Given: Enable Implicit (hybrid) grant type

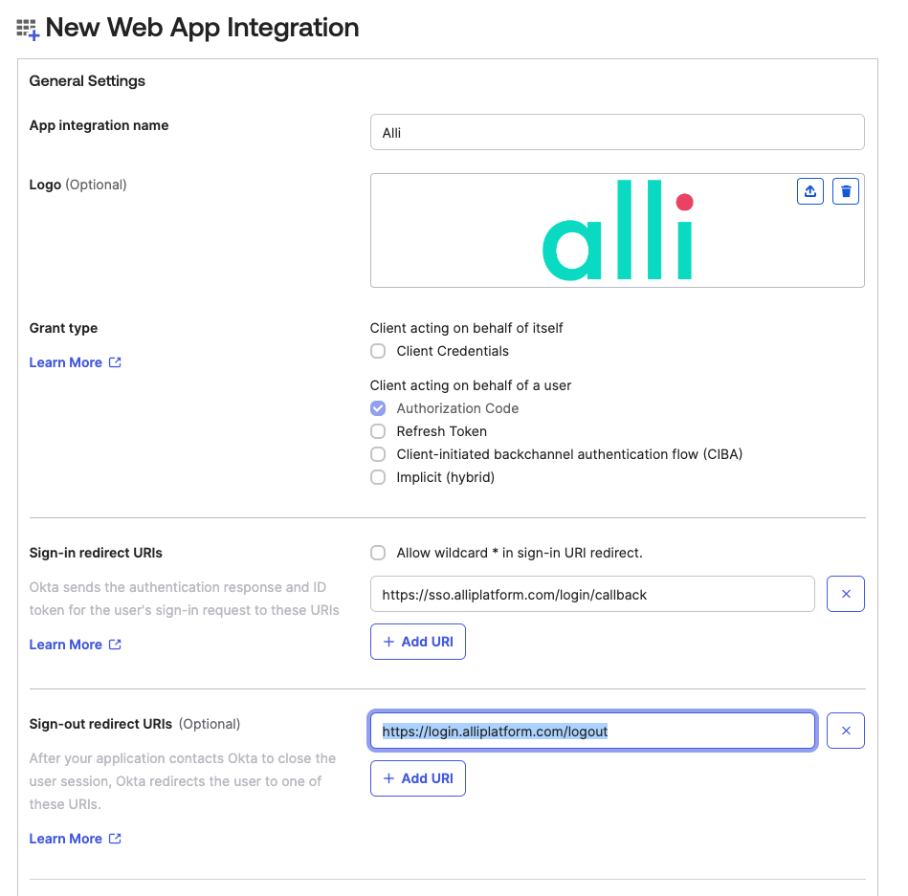Looking at the screenshot, I should [x=378, y=477].
